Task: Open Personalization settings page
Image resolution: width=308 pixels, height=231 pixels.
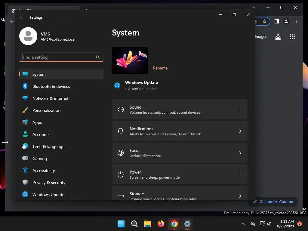Action: (x=61, y=110)
